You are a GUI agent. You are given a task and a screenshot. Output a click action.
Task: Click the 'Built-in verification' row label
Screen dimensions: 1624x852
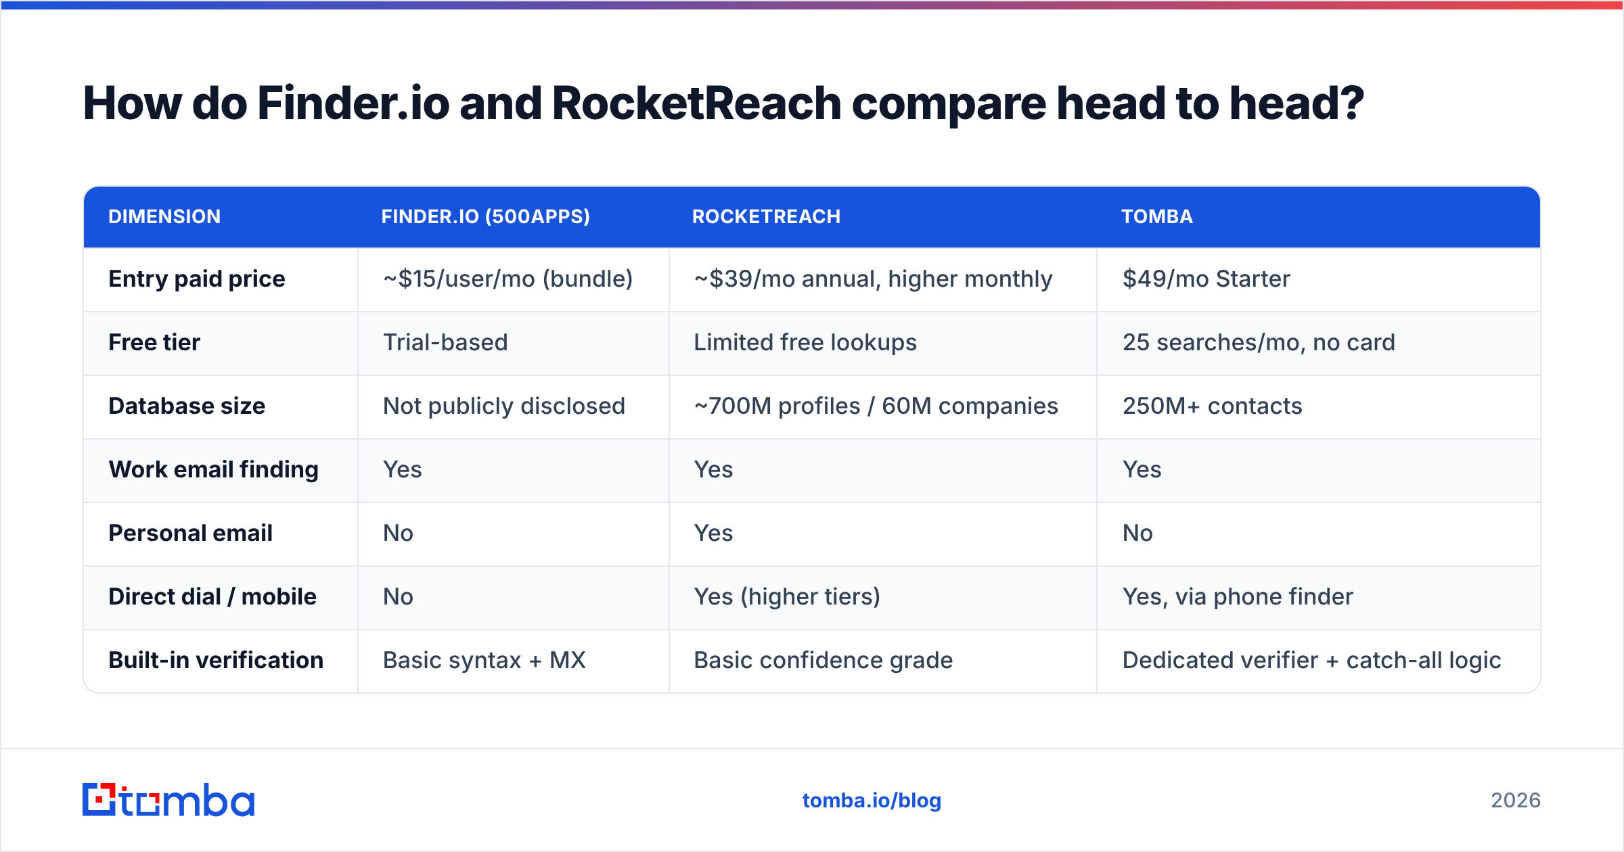[216, 660]
